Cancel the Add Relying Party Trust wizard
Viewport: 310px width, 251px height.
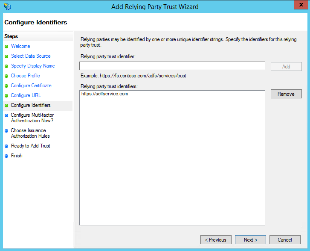(285, 240)
